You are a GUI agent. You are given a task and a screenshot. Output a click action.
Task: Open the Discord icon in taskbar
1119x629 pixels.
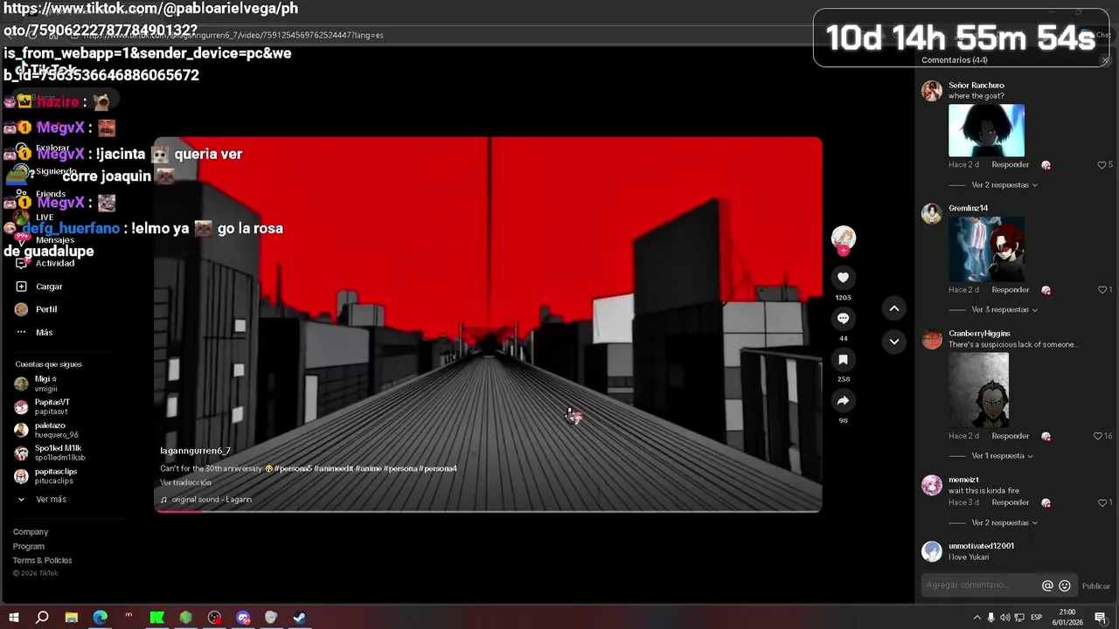pyautogui.click(x=243, y=618)
